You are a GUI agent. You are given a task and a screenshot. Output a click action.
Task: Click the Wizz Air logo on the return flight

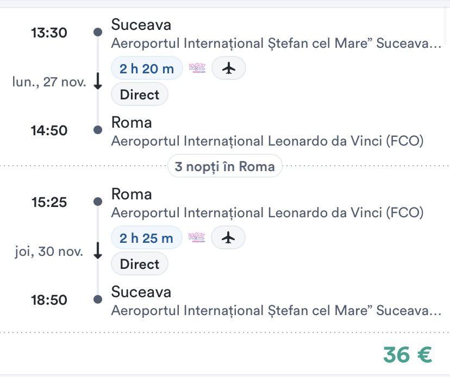pyautogui.click(x=197, y=237)
